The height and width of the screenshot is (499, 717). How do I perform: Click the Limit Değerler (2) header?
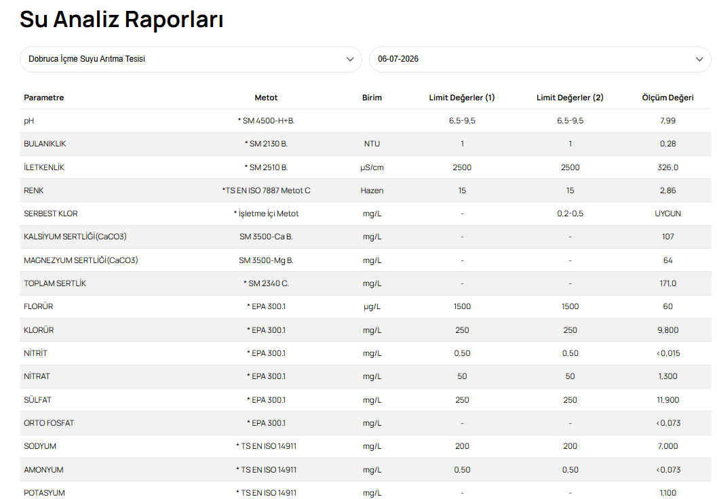click(x=570, y=98)
